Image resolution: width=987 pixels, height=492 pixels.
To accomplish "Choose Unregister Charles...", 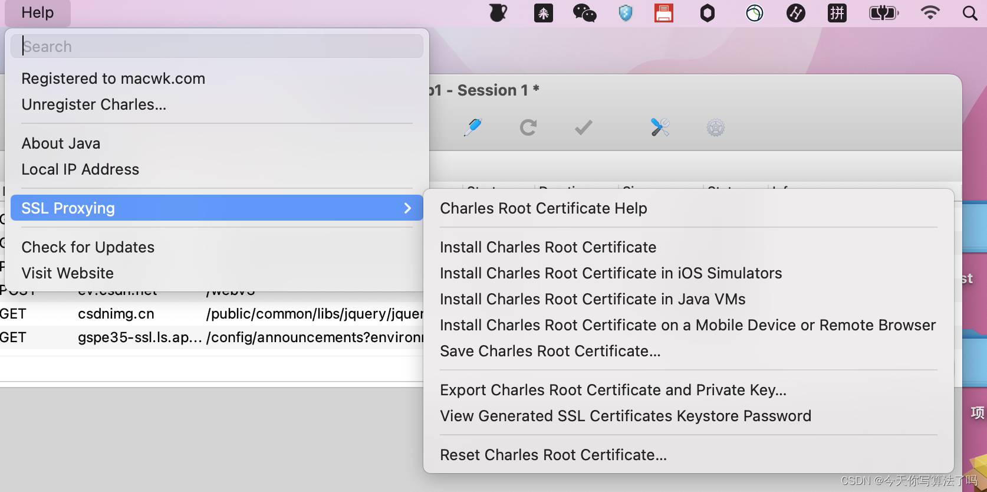I will click(x=217, y=104).
